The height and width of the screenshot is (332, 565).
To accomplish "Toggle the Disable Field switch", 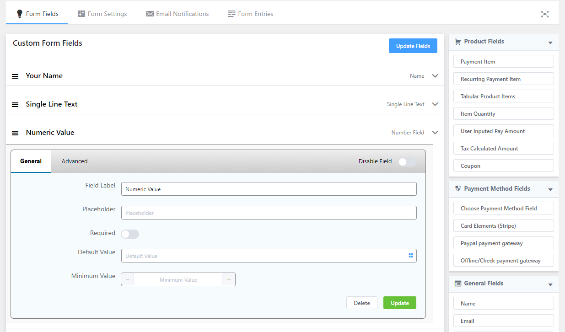I will coord(407,161).
